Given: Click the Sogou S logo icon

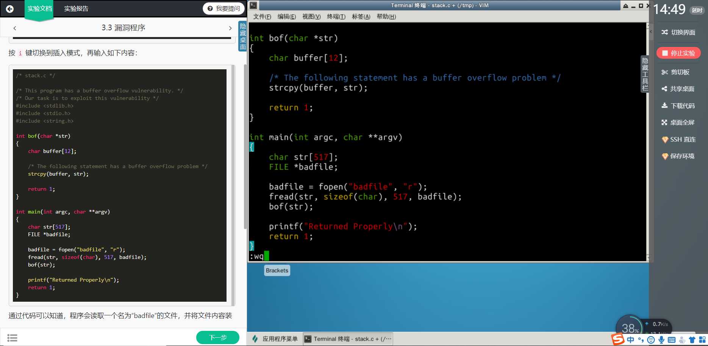Looking at the screenshot, I should (617, 339).
